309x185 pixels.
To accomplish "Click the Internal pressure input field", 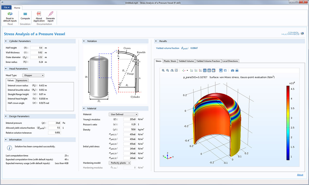I will click(x=54, y=123).
